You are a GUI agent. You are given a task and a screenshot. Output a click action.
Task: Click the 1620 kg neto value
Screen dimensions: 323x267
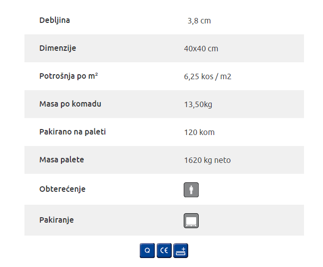point(207,160)
